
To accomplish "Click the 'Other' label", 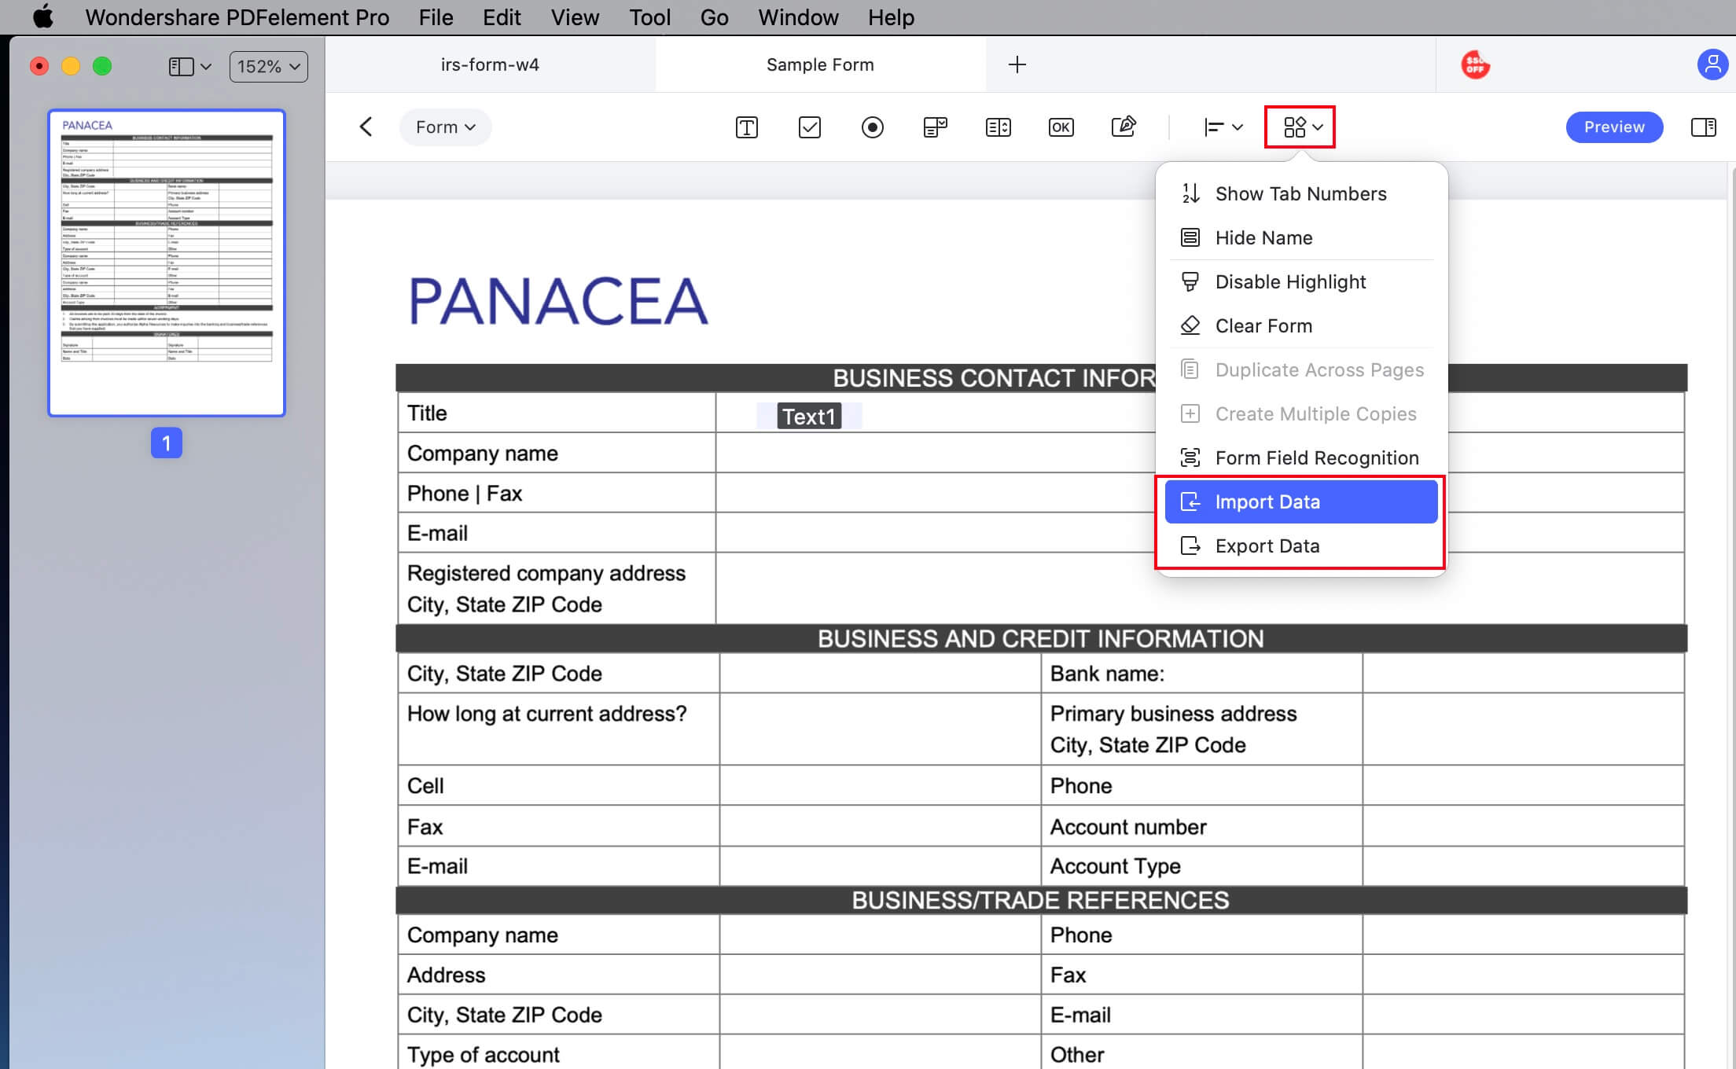I will [x=1077, y=1055].
